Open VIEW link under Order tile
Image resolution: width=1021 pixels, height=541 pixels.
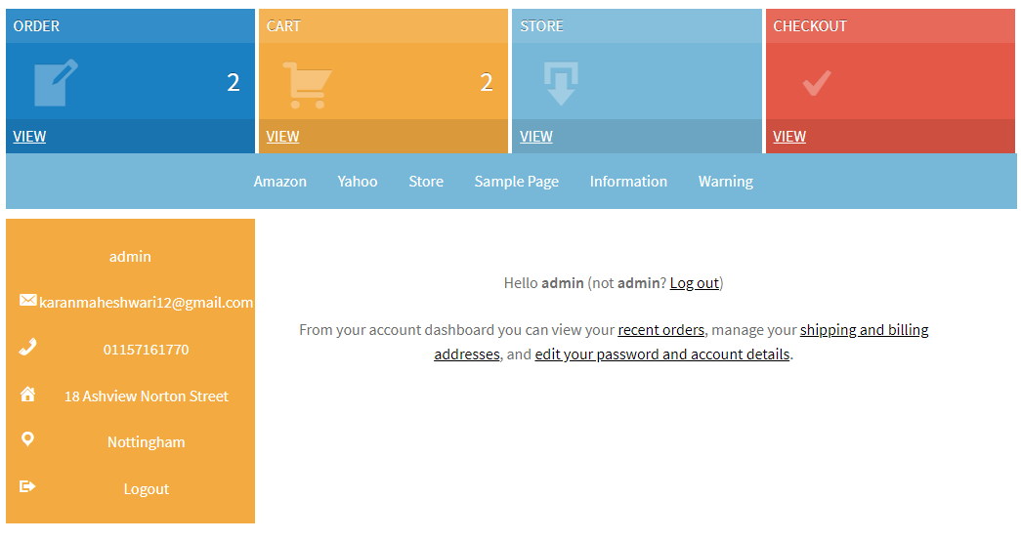tap(29, 137)
